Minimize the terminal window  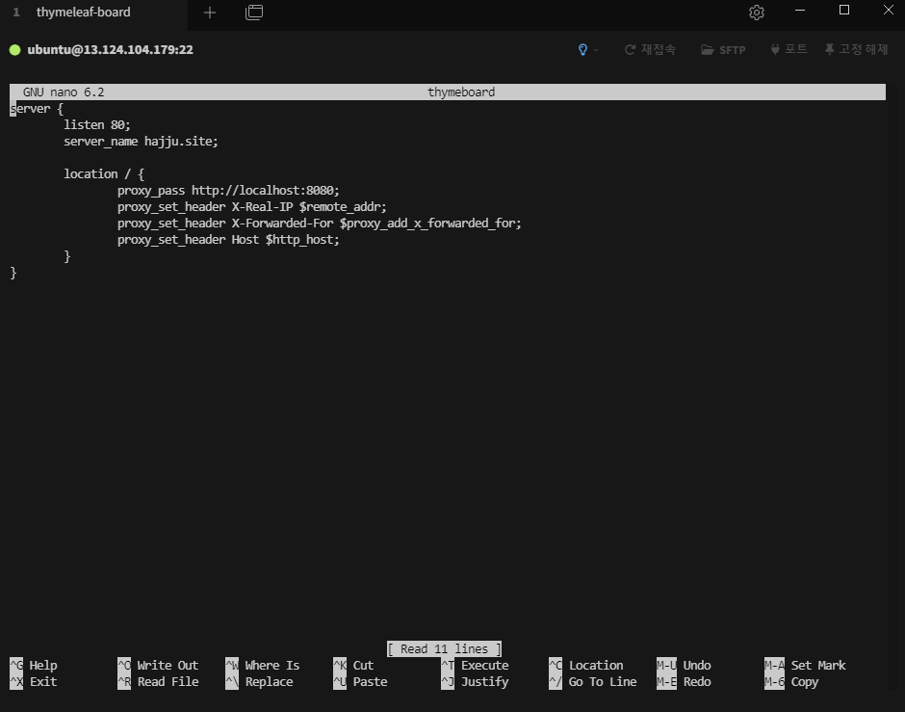tap(800, 11)
